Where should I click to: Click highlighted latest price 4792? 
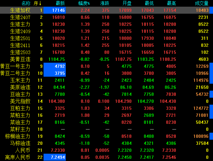tap(55, 66)
